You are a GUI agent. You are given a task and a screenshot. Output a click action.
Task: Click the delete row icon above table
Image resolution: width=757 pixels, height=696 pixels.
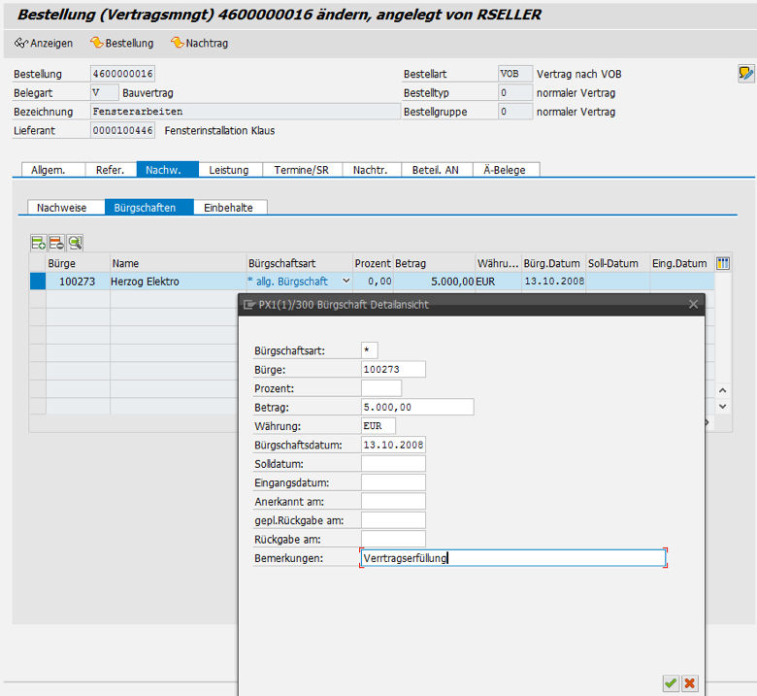56,243
